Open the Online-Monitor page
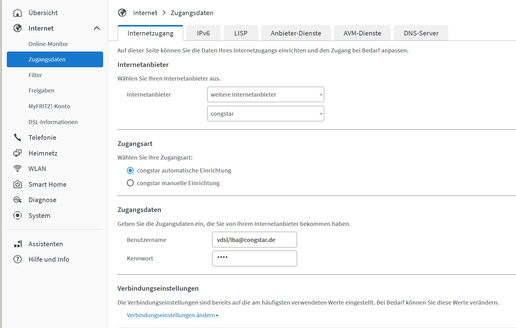Viewport: 516px width, 328px height. pyautogui.click(x=48, y=44)
